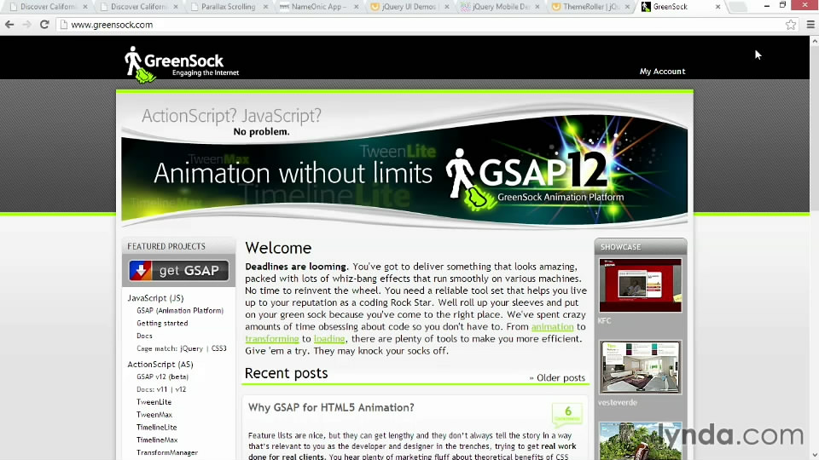Switch to the Parallax Scrolling tab
The height and width of the screenshot is (460, 819).
229,7
